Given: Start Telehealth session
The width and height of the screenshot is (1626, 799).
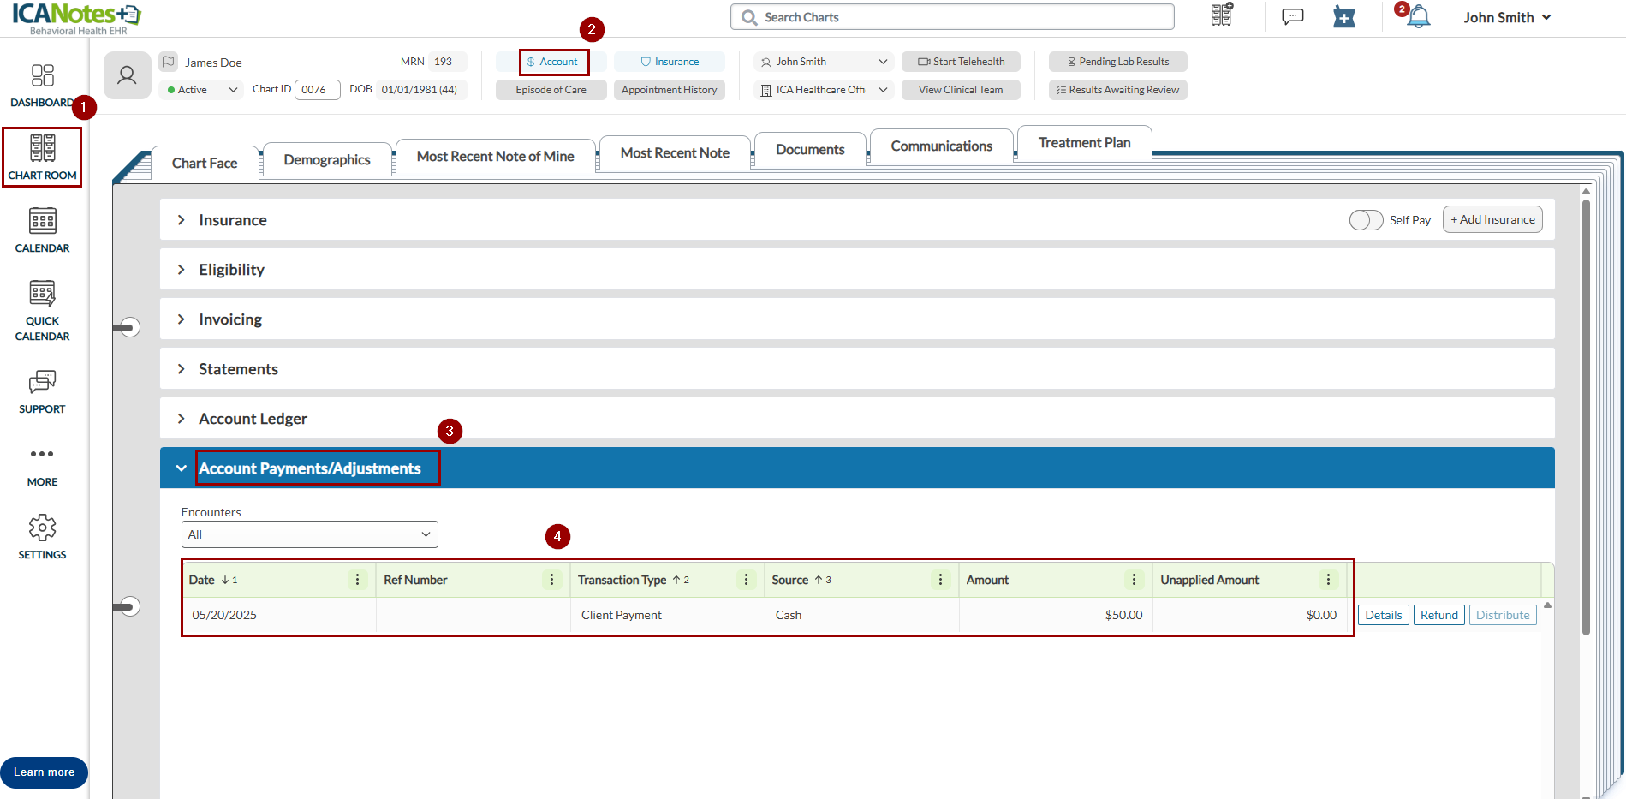Looking at the screenshot, I should pos(961,62).
